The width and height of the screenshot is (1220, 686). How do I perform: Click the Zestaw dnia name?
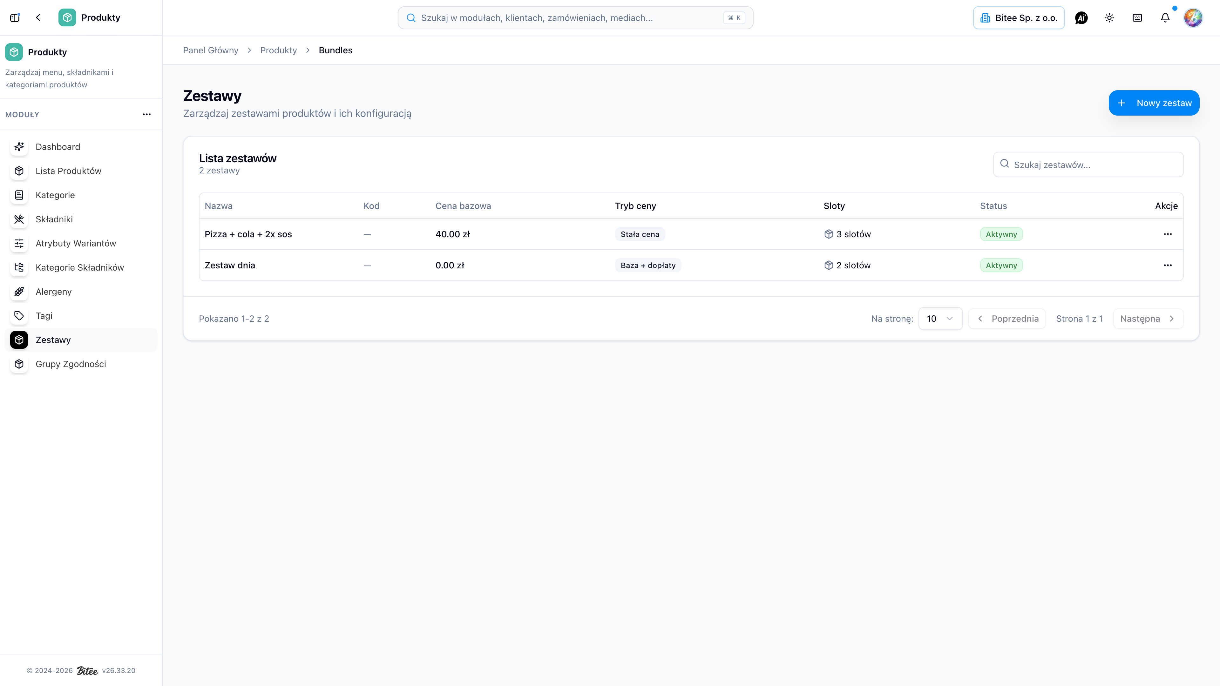[x=230, y=265]
